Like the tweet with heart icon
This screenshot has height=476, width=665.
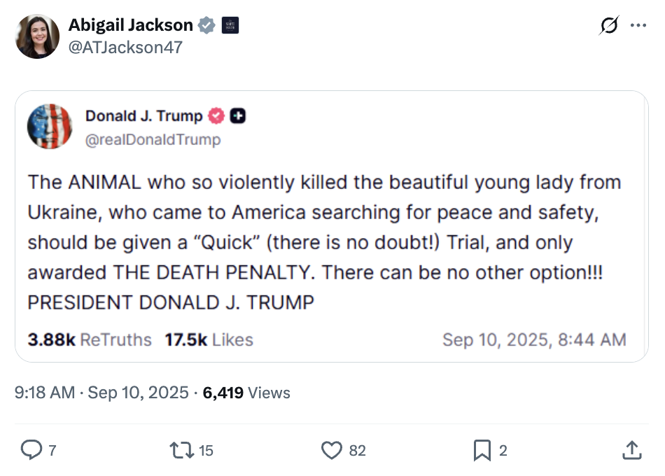(x=331, y=450)
